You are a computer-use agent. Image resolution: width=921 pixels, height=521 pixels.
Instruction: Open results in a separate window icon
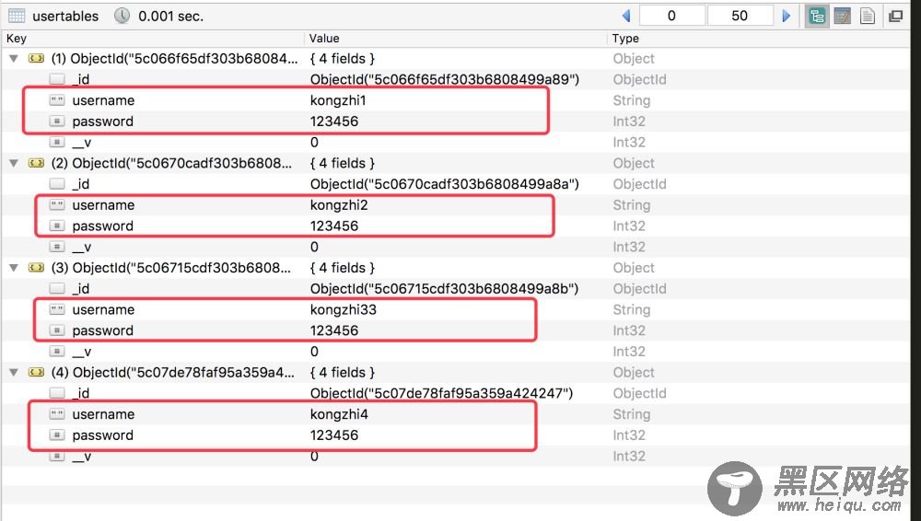[896, 16]
